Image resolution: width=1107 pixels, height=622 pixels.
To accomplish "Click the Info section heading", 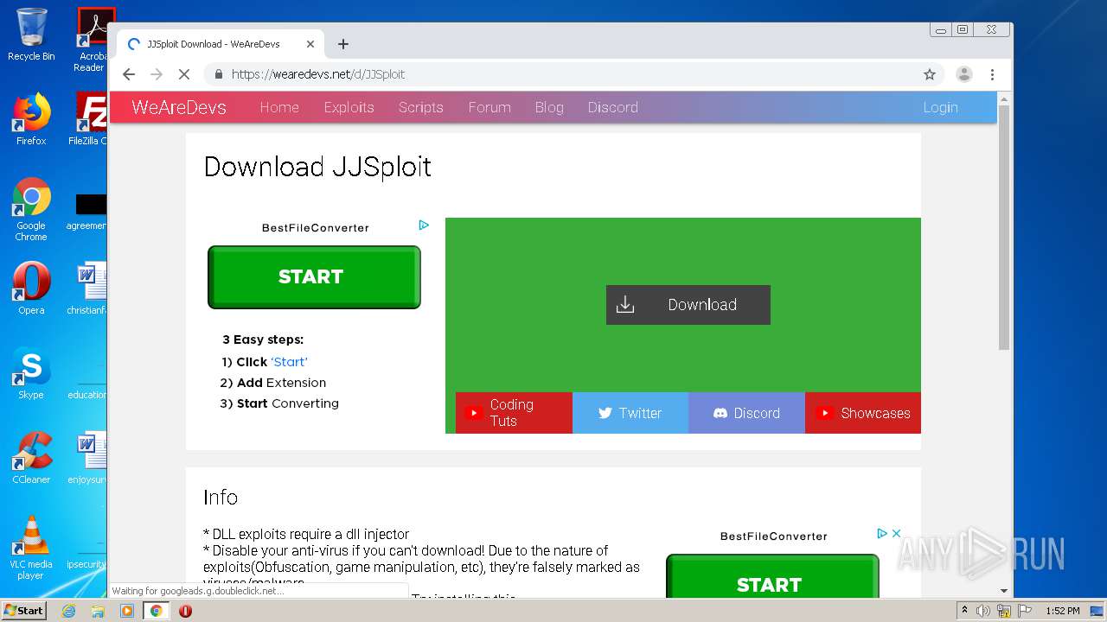I will click(221, 498).
